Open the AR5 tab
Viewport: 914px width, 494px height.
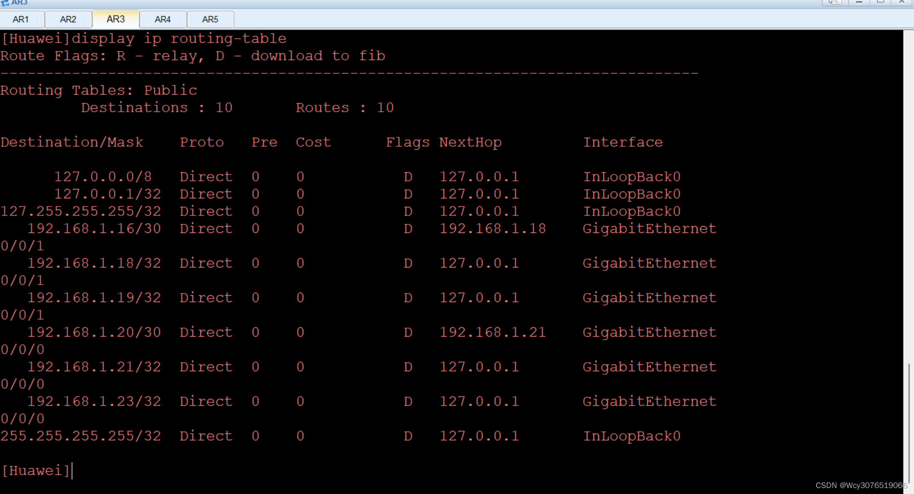pyautogui.click(x=210, y=19)
